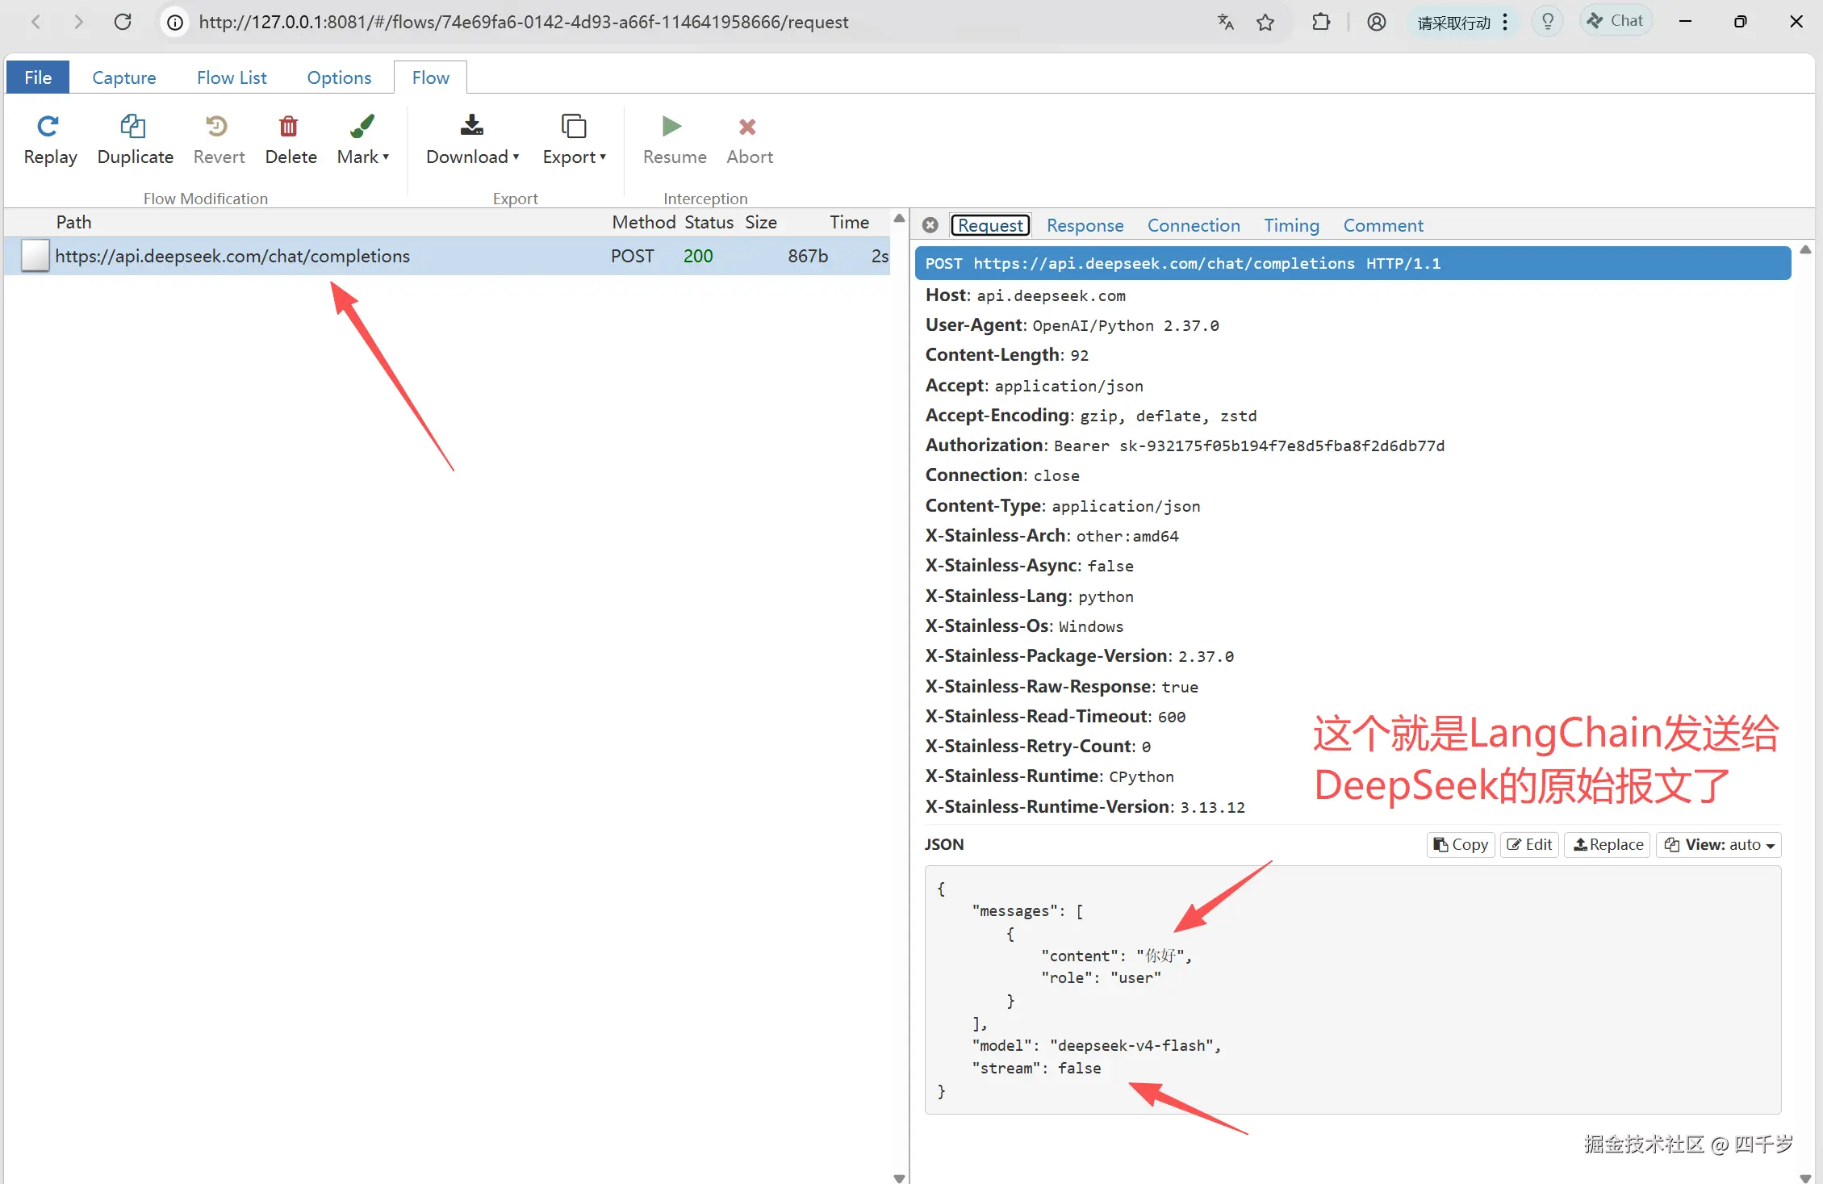
Task: Click the Content-Length value 92
Action: tap(1079, 355)
